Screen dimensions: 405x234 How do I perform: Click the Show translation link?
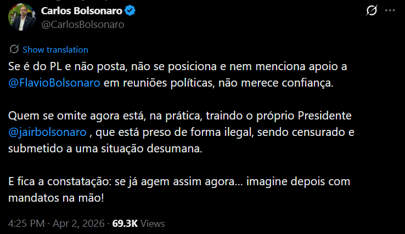click(x=55, y=49)
